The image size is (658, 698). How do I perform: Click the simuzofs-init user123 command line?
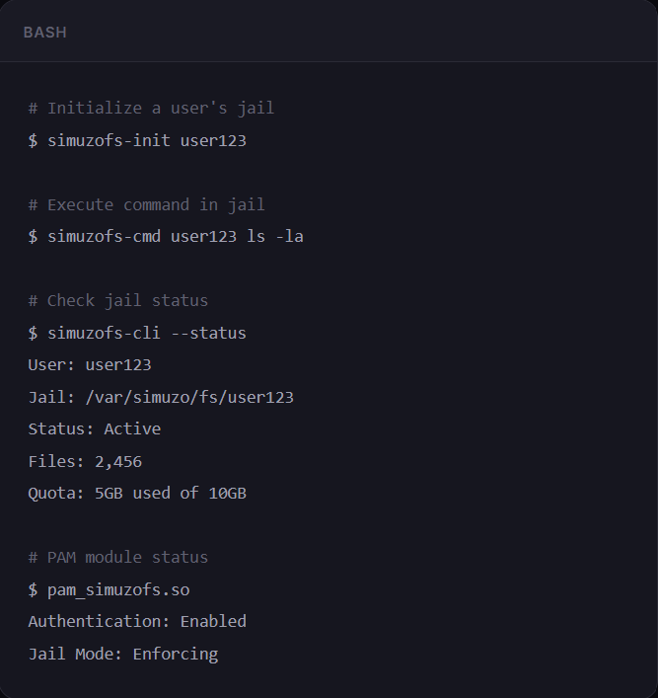137,140
